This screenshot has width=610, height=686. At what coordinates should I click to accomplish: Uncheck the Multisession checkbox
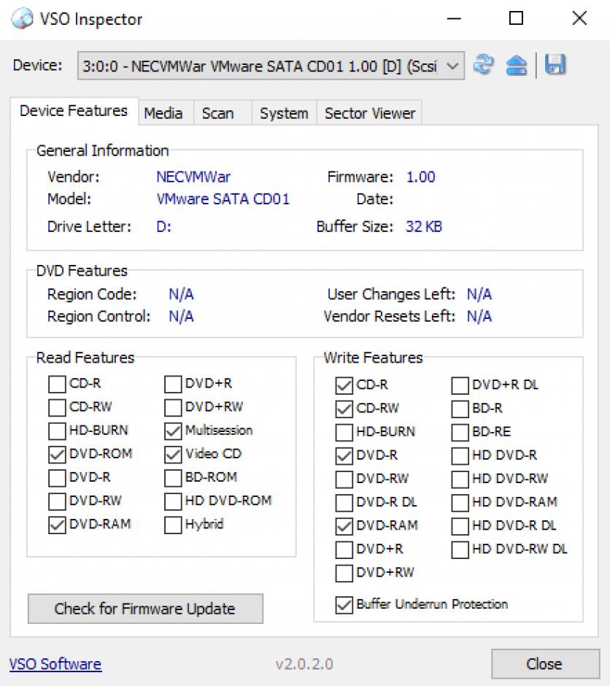[x=173, y=431]
